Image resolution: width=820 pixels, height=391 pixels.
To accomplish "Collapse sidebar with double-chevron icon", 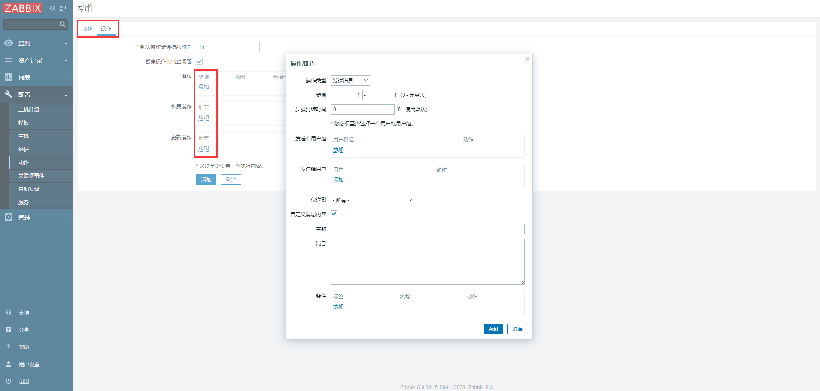I will coord(52,8).
